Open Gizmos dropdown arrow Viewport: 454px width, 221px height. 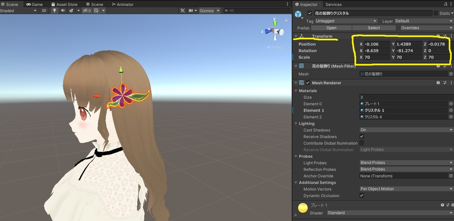(x=218, y=11)
